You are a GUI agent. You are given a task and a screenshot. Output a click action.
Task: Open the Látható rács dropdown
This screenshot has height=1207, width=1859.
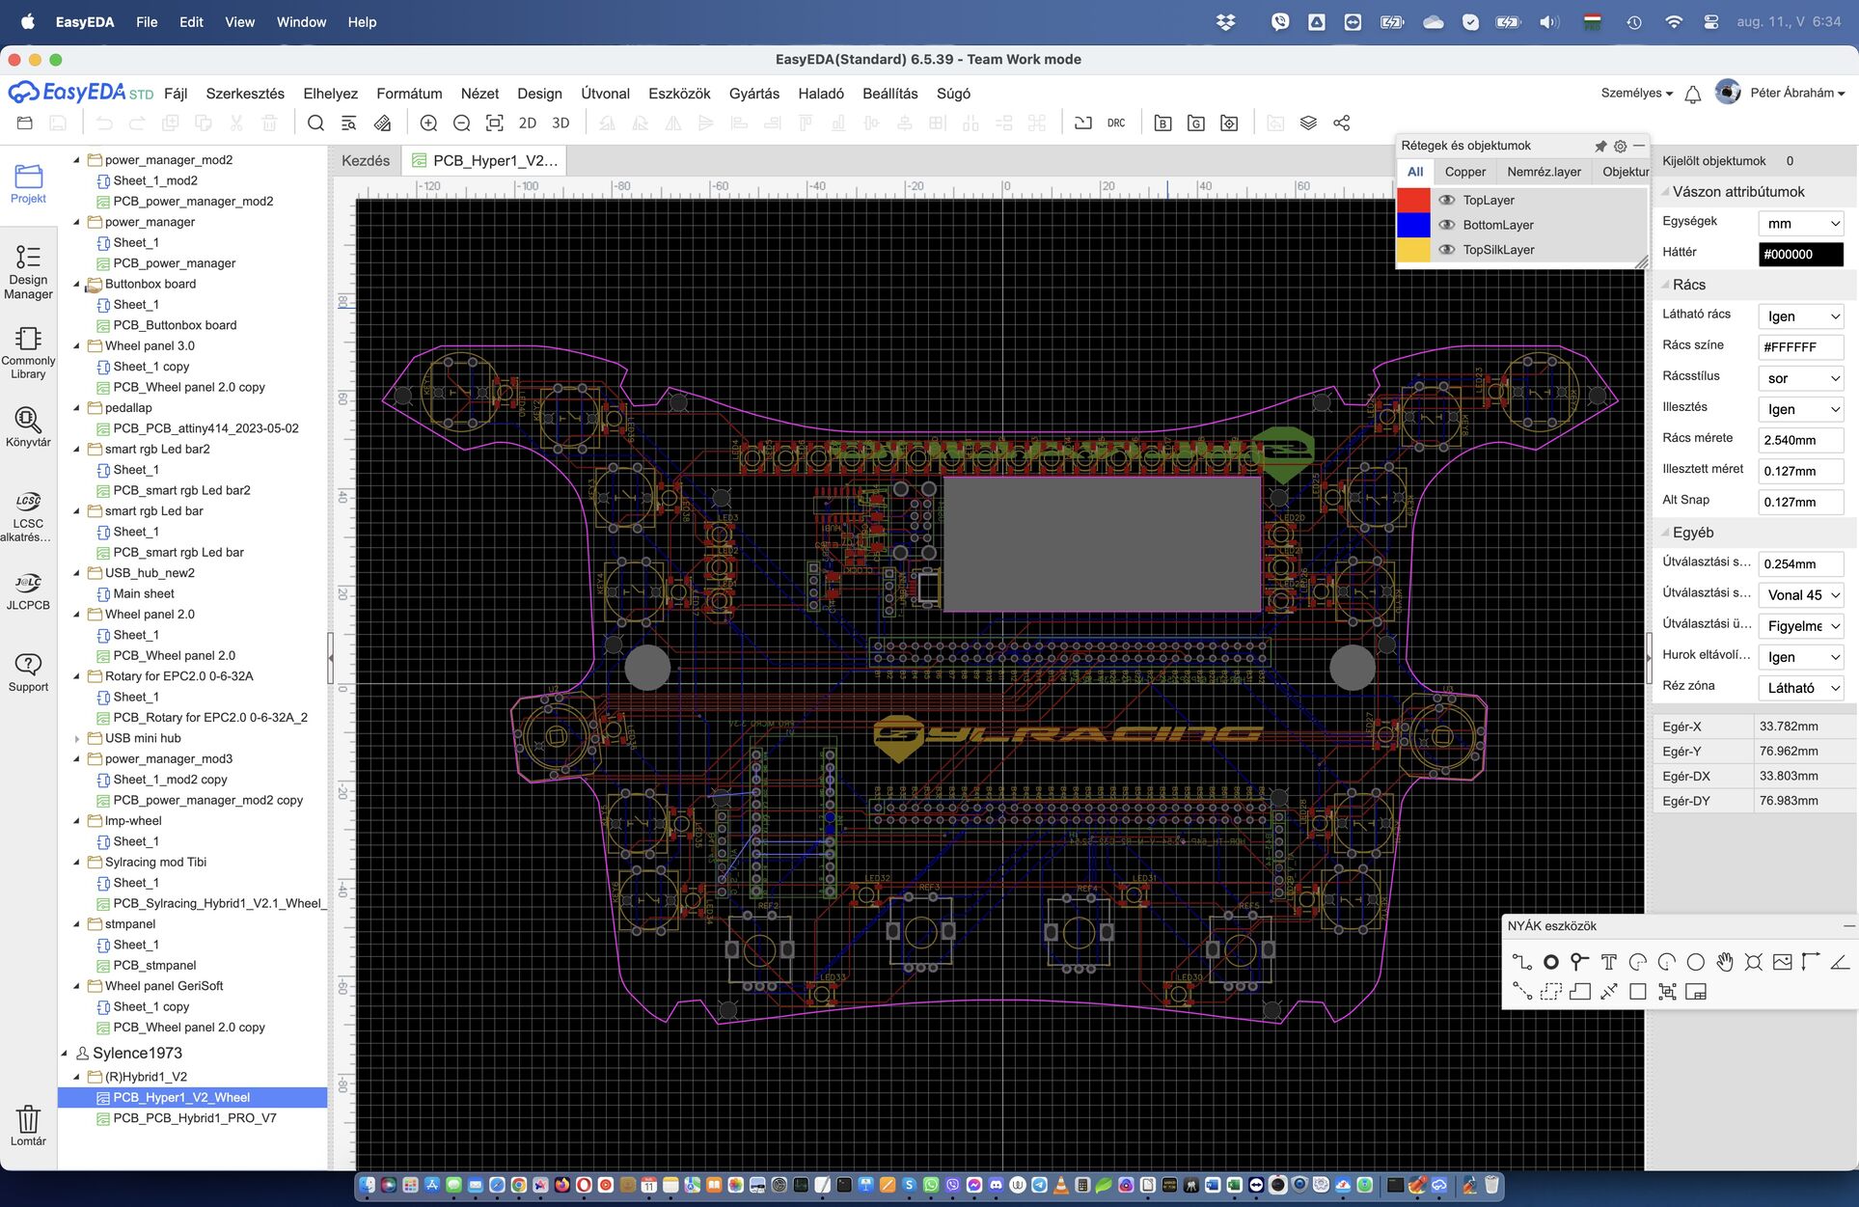(x=1801, y=315)
